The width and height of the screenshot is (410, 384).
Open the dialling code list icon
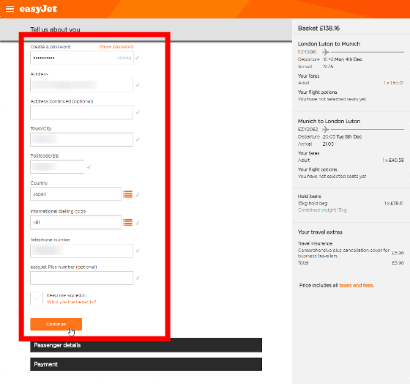tap(128, 223)
